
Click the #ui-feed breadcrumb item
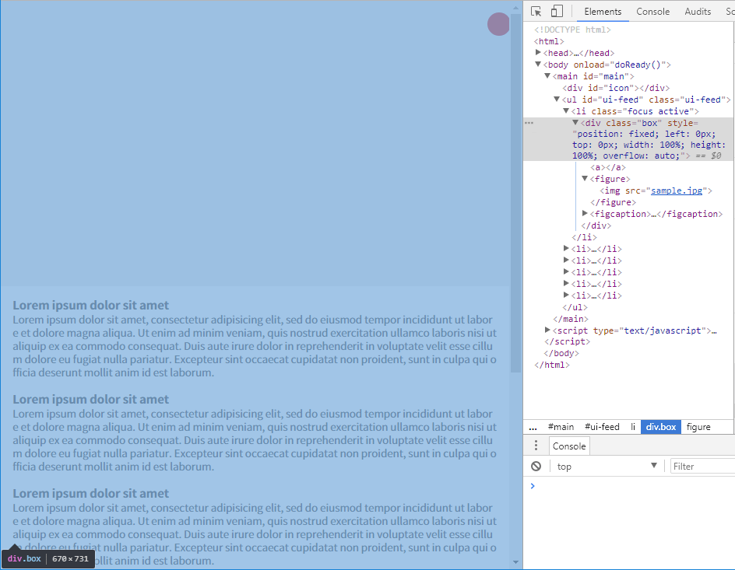click(x=602, y=427)
